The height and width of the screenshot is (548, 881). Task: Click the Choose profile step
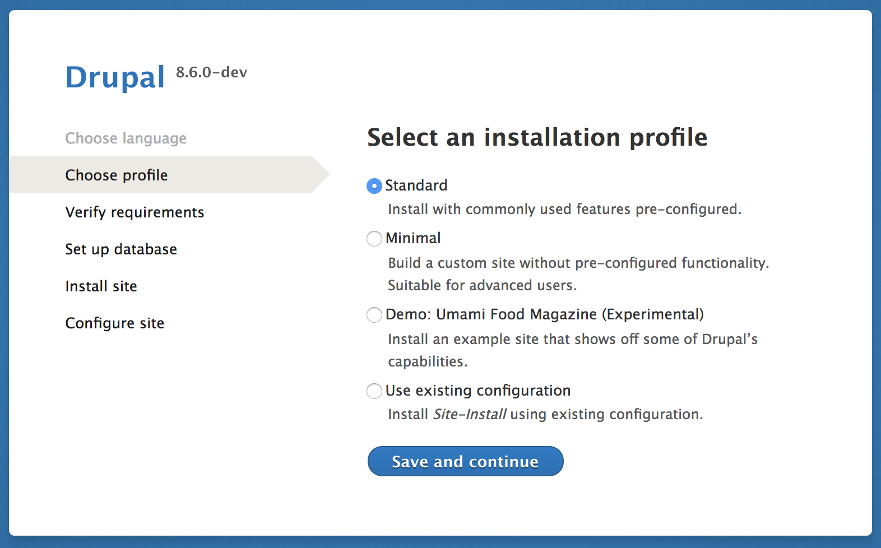coord(169,175)
